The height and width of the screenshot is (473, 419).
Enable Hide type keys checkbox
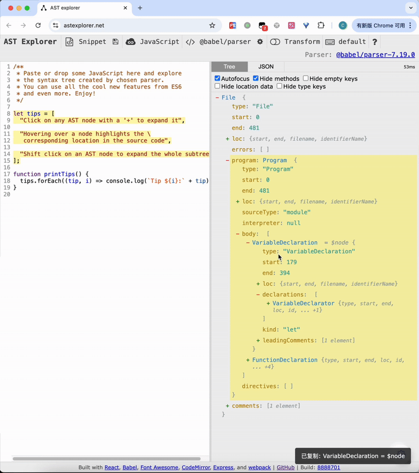[280, 86]
